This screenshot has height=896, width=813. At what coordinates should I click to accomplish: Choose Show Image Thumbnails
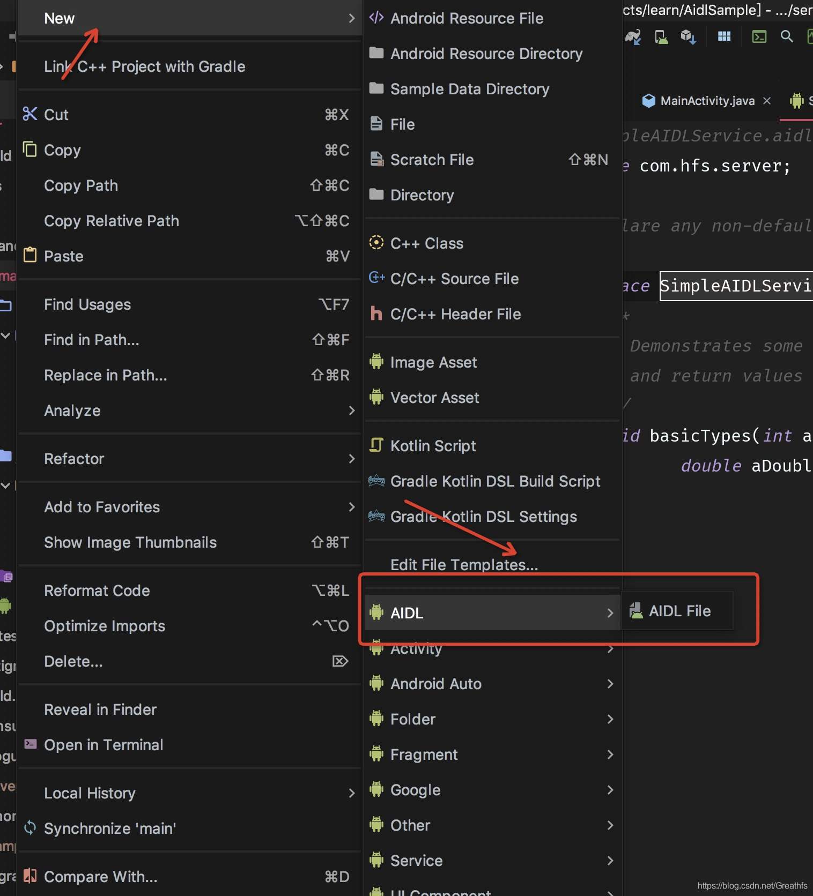point(190,542)
